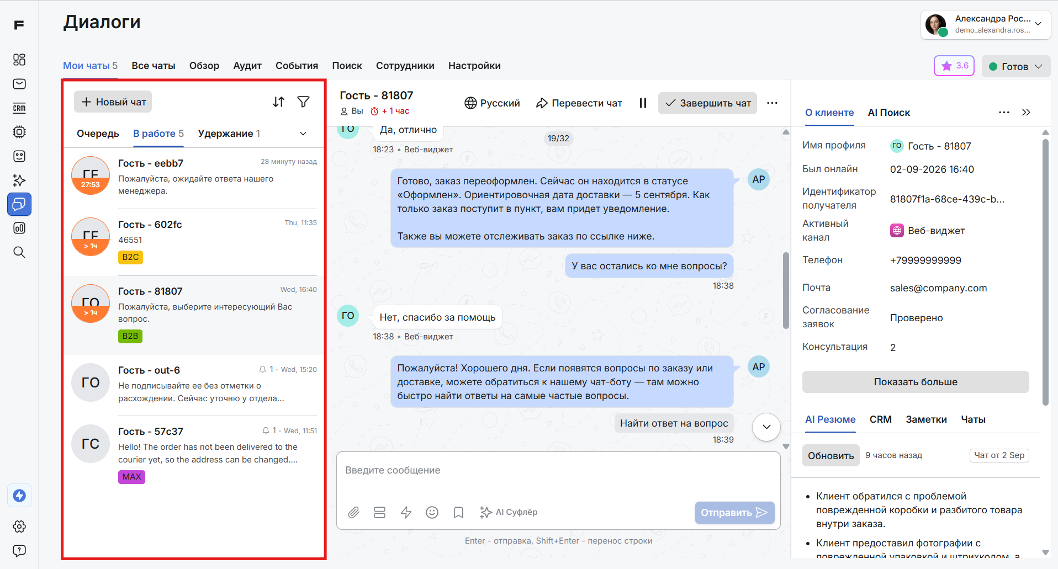Click the lightning quick replies icon
1058x569 pixels.
(406, 513)
